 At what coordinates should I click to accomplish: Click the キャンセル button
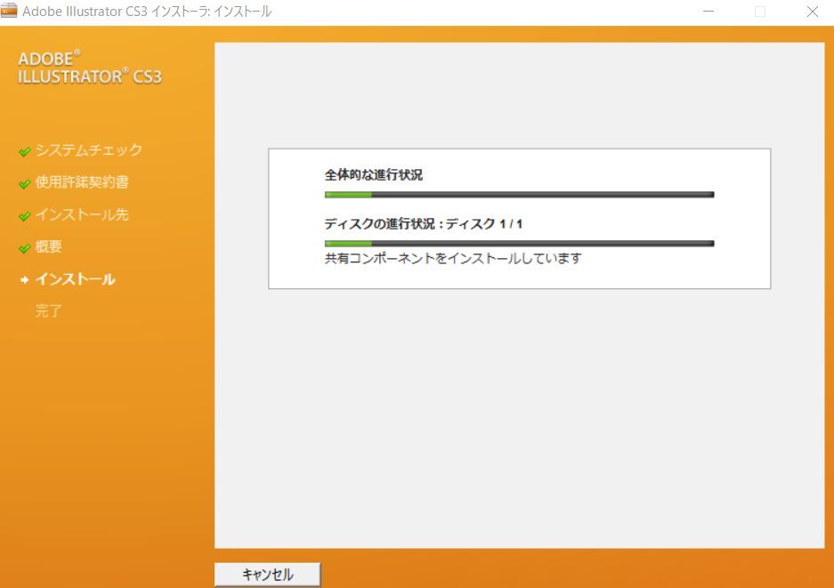[x=268, y=574]
